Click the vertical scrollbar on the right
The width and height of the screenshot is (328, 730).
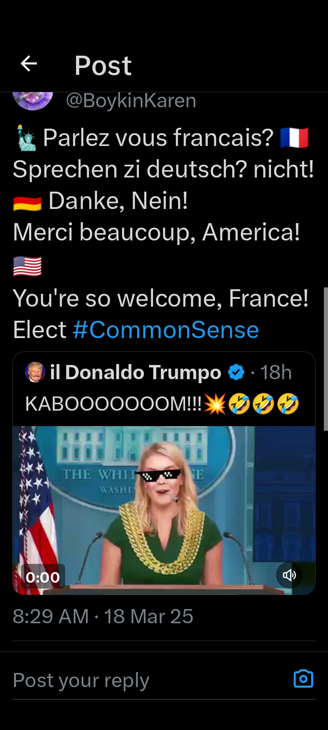point(326,359)
